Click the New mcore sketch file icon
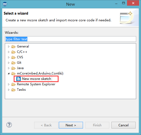Image resolution: width=141 pixels, height=135 pixels. (x=19, y=79)
